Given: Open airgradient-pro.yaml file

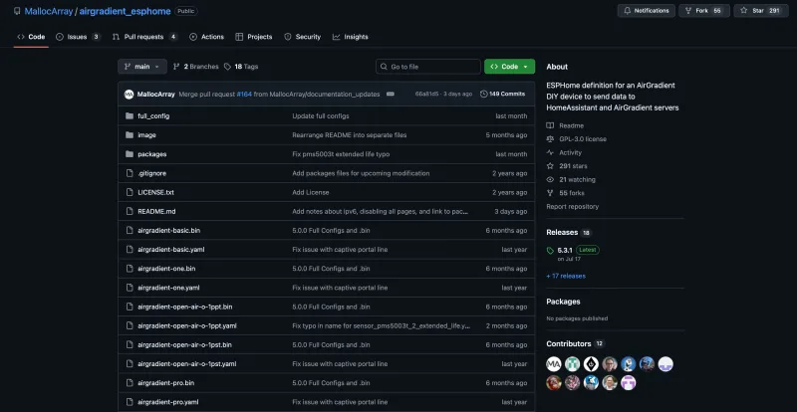Looking at the screenshot, I should pyautogui.click(x=168, y=402).
